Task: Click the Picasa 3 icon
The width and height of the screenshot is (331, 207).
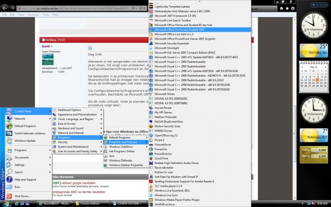Action: pos(151,140)
